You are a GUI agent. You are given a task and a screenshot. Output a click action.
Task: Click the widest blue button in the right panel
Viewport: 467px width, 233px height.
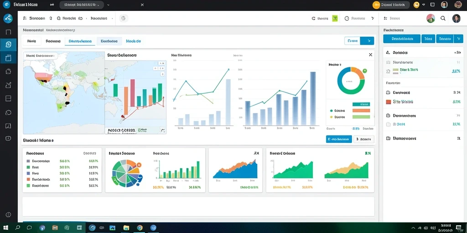[402, 39]
